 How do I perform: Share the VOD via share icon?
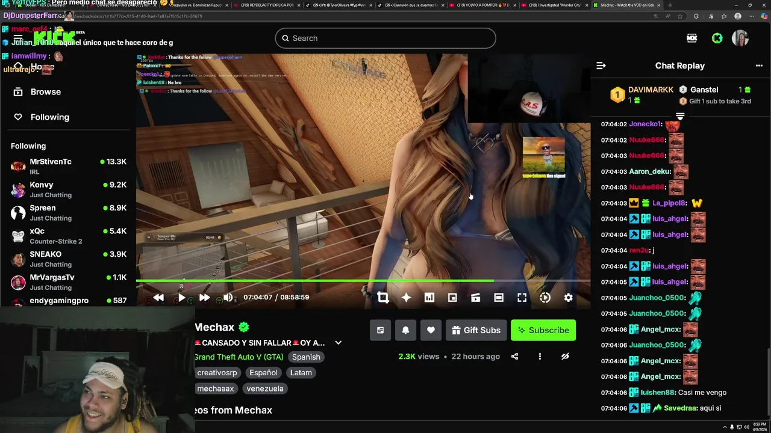pos(514,357)
